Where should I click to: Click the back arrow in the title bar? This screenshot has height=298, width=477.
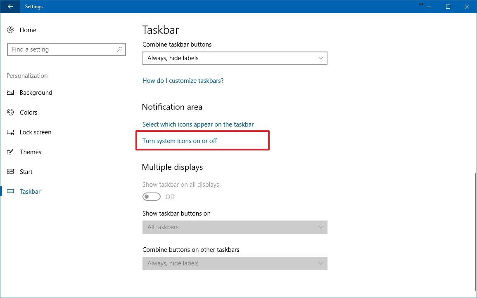[x=9, y=7]
